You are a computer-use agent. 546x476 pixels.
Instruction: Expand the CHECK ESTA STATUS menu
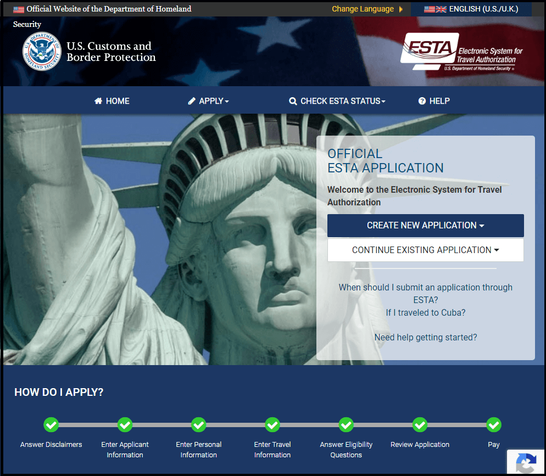(x=337, y=101)
